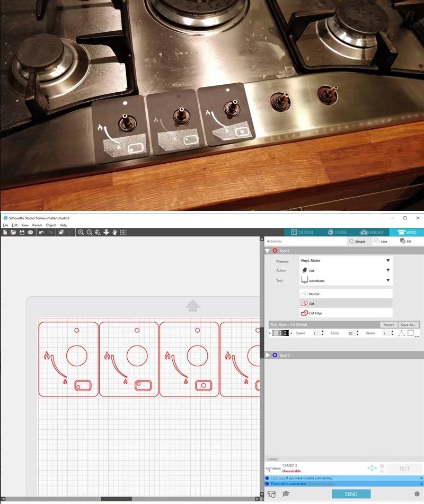The width and height of the screenshot is (424, 504).
Task: Decrease blade depth with left arrow
Action: [270, 333]
